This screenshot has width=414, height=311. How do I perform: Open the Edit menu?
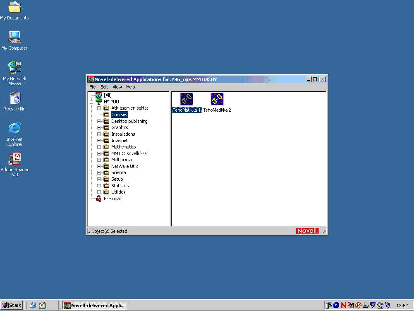coord(104,87)
